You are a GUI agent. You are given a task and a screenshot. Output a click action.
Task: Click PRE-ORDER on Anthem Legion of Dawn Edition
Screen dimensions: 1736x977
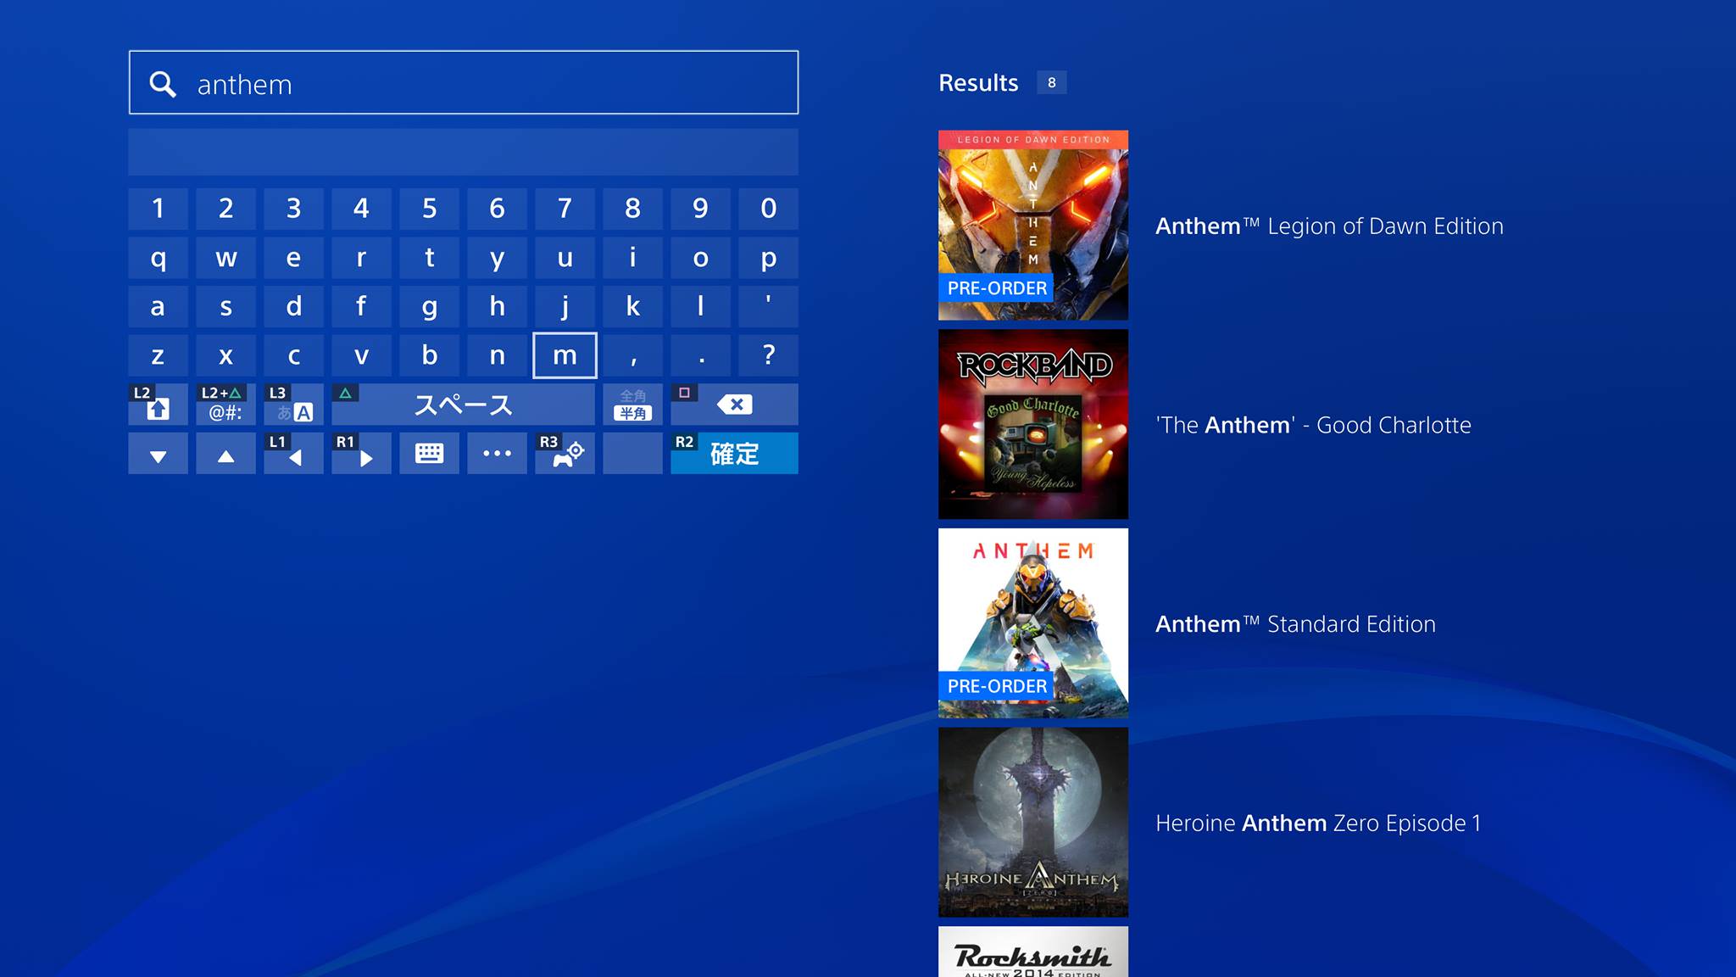[x=997, y=288]
